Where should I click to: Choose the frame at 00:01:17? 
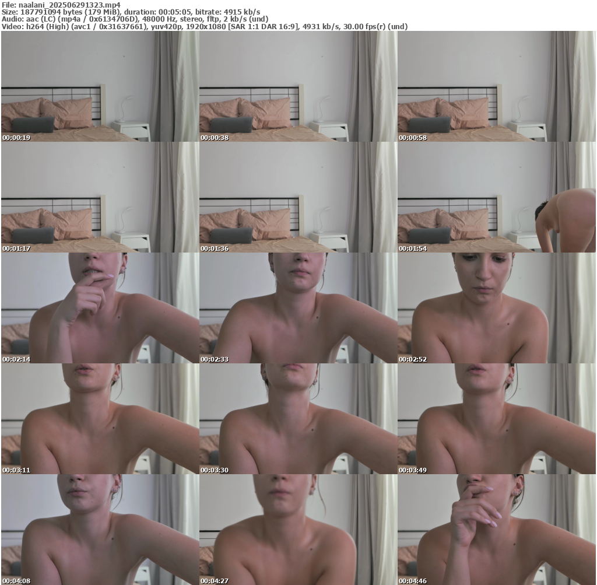click(x=100, y=197)
